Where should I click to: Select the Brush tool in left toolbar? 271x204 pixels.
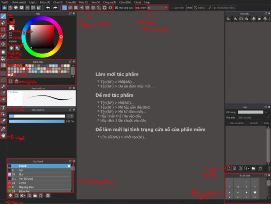click(3, 16)
